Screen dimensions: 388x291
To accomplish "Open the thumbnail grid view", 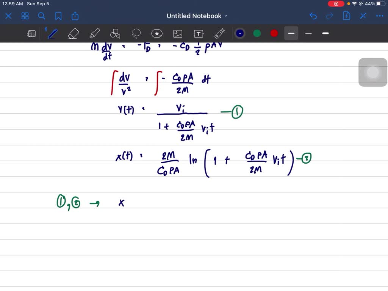I will point(25,16).
